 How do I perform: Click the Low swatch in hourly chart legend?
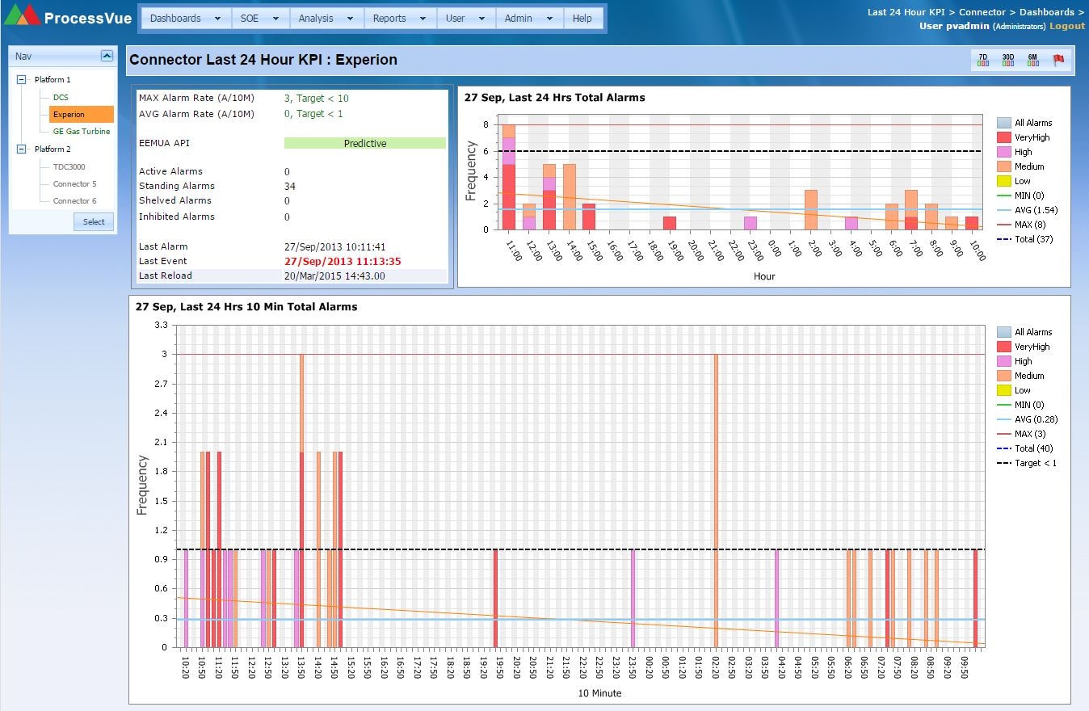point(1004,181)
